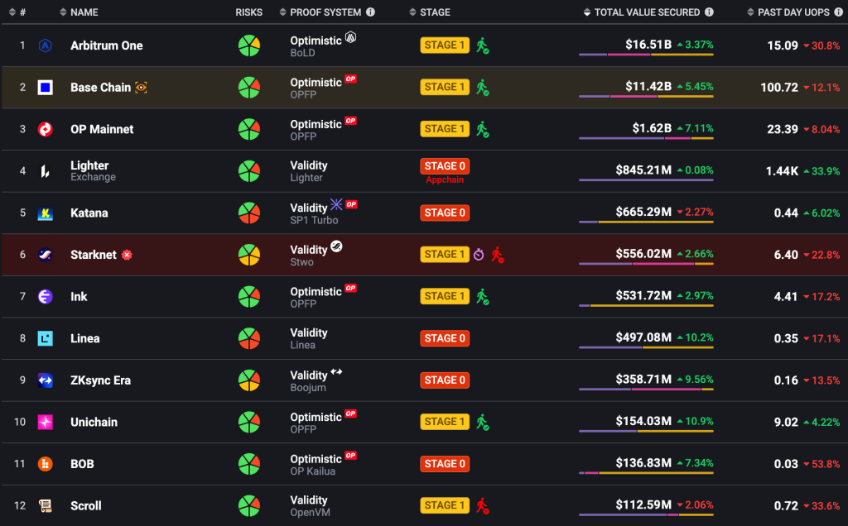Open the Unichain project link

point(94,422)
